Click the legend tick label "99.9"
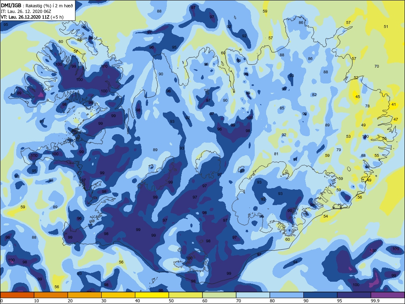The height and width of the screenshot is (304, 405). [375, 301]
